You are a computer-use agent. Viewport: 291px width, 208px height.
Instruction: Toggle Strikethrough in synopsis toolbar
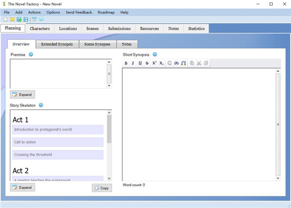tap(147, 64)
